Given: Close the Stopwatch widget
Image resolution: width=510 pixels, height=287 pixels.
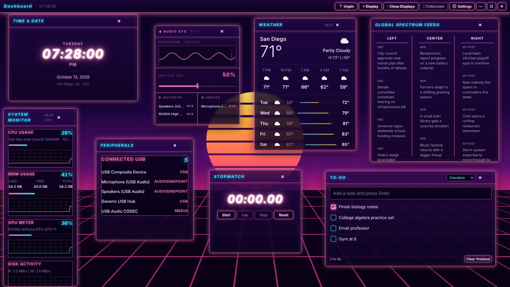Looking at the screenshot, I should (282, 177).
